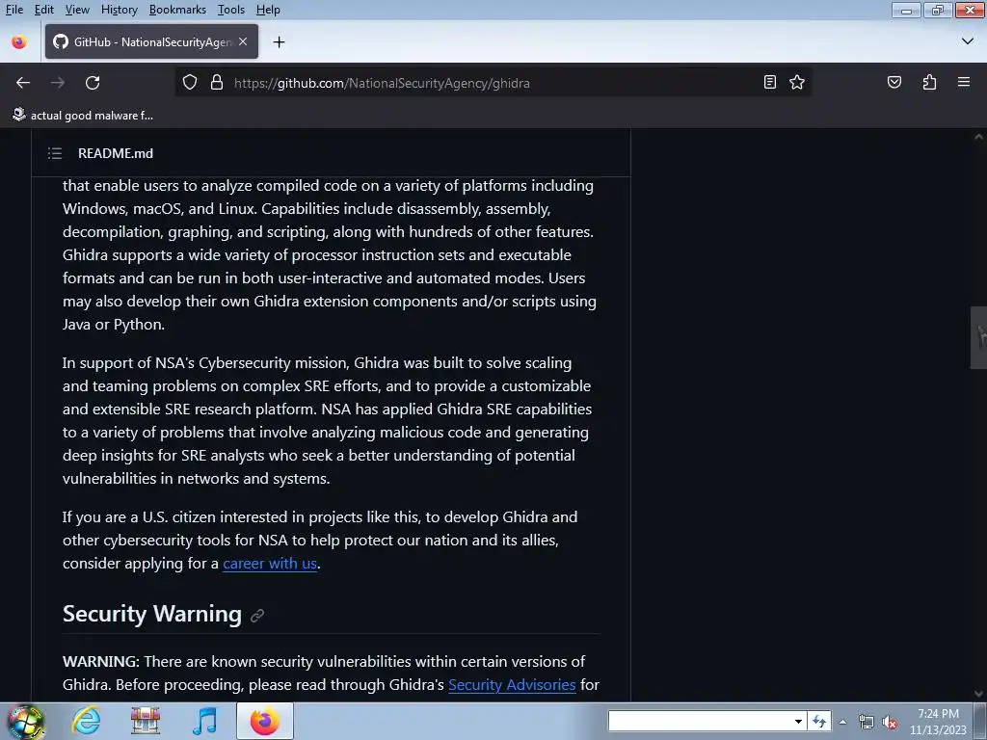The height and width of the screenshot is (740, 987).
Task: Select the GitHub NationalSecurityAgency tab
Action: click(x=151, y=41)
